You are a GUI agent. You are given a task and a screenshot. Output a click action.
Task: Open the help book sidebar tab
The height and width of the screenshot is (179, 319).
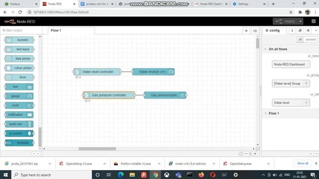300,30
